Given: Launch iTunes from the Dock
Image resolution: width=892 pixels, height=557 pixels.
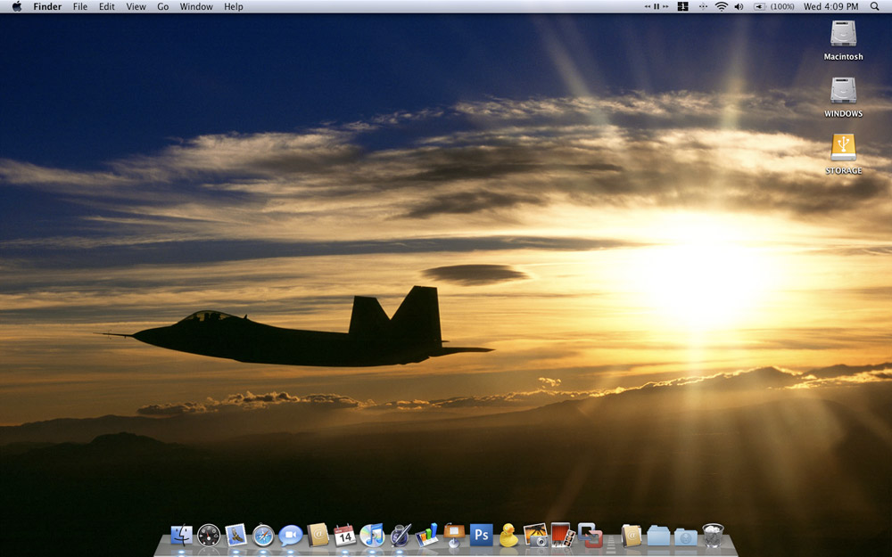Looking at the screenshot, I should click(372, 536).
